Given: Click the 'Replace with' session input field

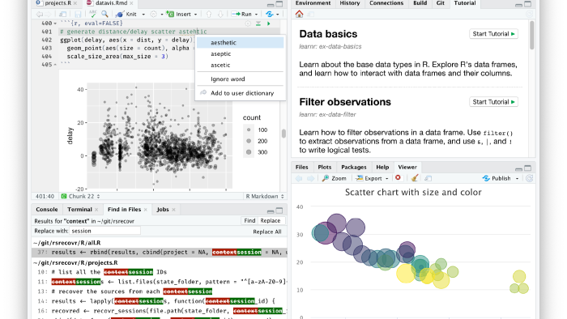Looking at the screenshot, I should point(104,231).
